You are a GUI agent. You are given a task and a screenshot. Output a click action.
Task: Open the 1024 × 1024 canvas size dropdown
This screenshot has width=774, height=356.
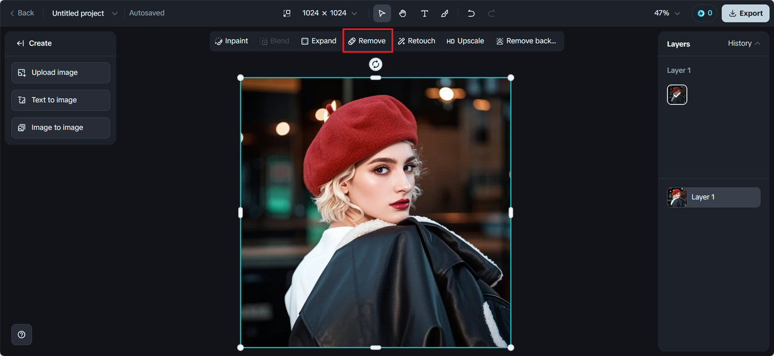330,13
